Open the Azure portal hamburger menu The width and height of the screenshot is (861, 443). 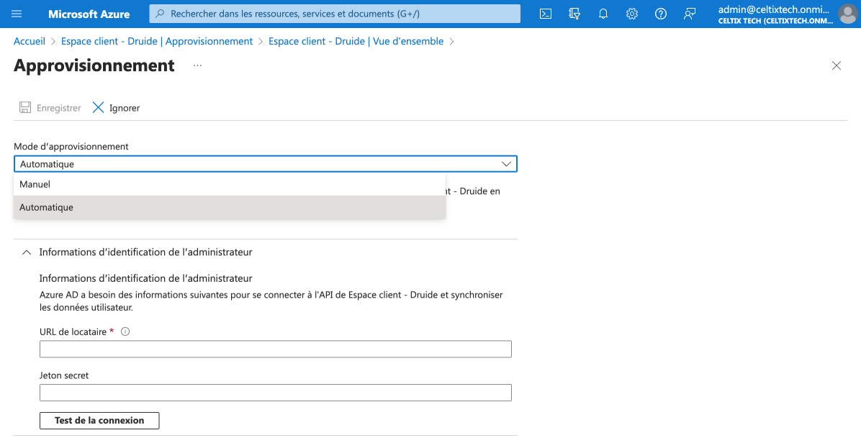[x=17, y=14]
